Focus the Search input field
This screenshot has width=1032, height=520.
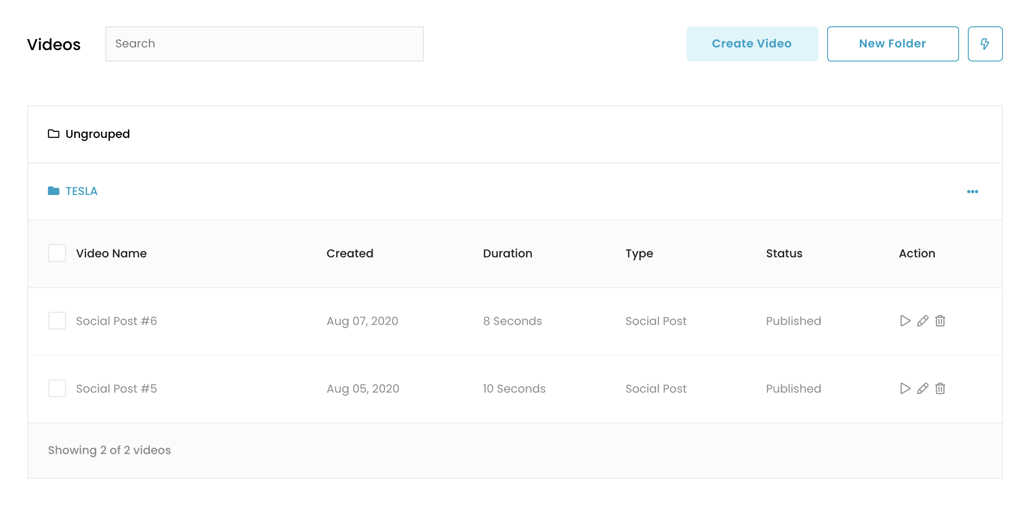264,44
